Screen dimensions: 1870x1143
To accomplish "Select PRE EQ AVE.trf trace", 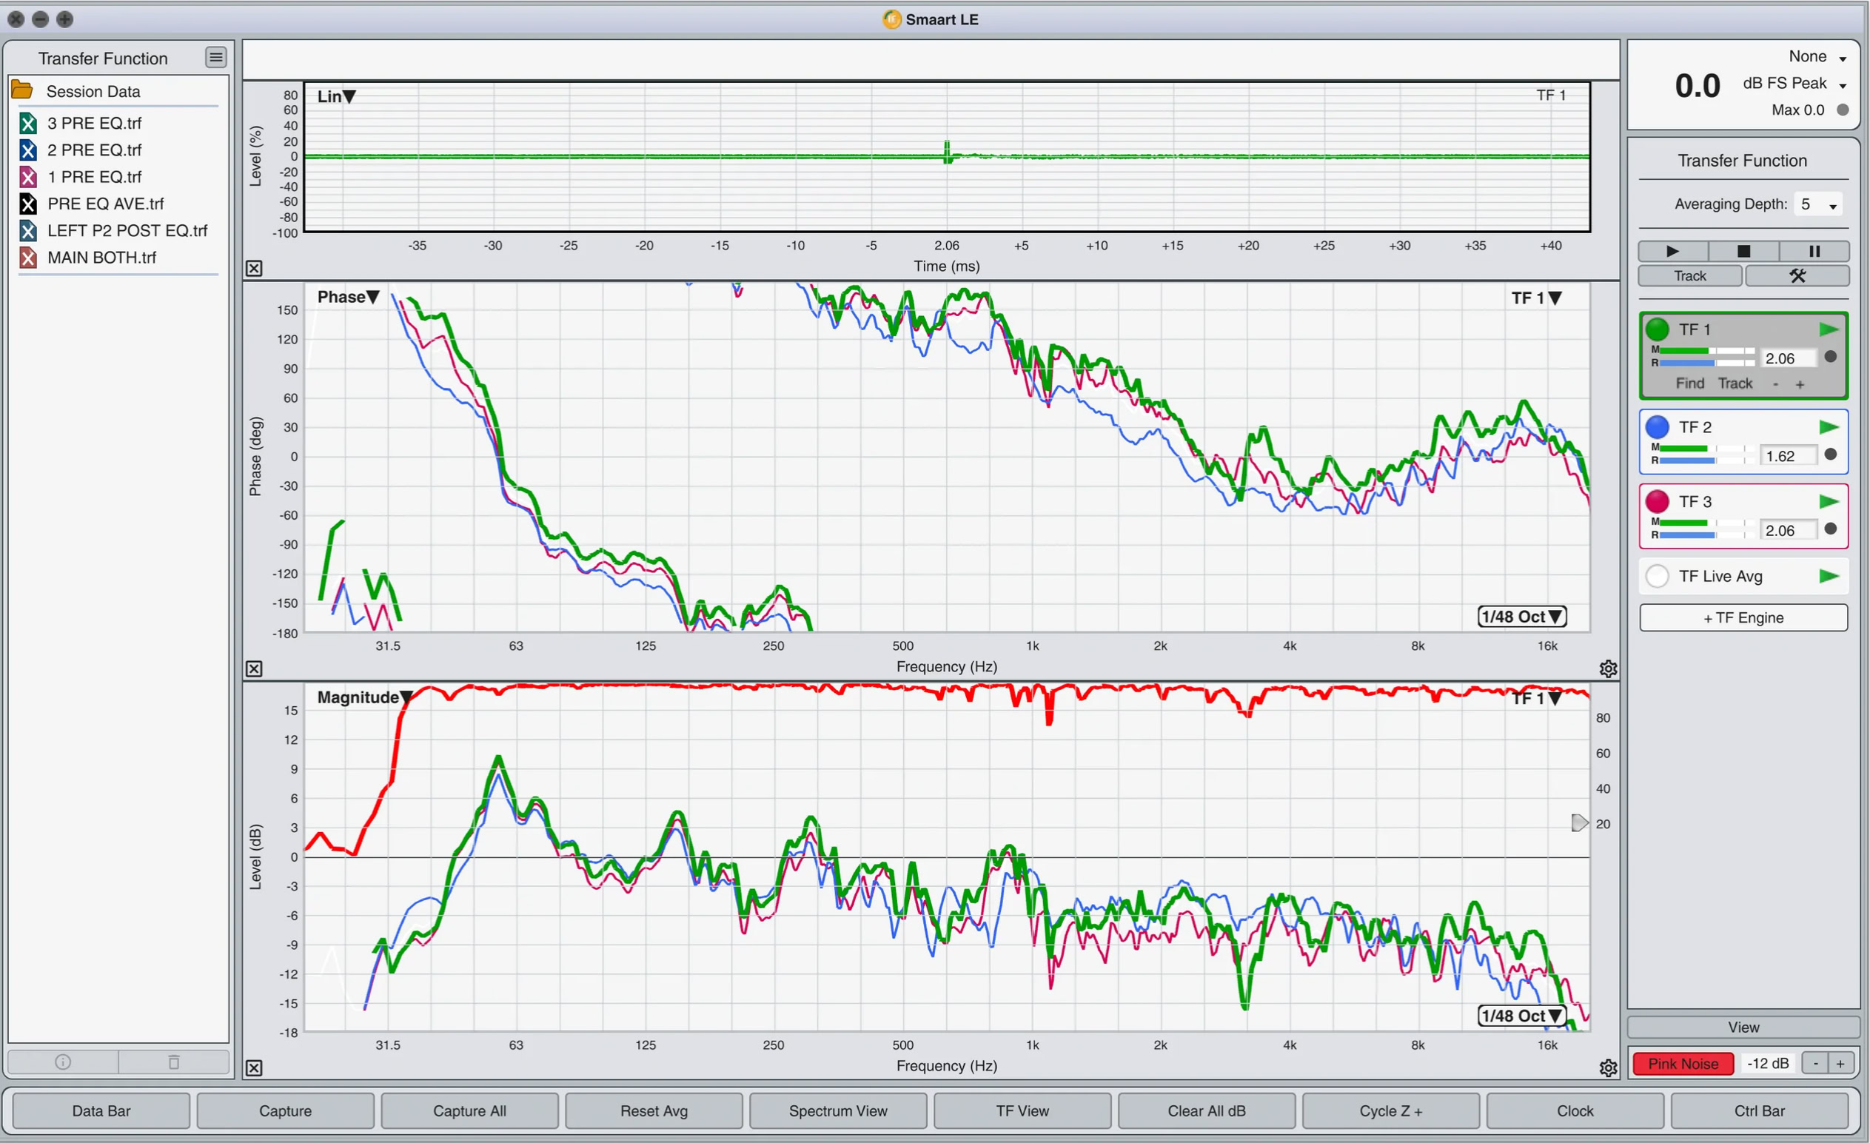I will tap(105, 204).
